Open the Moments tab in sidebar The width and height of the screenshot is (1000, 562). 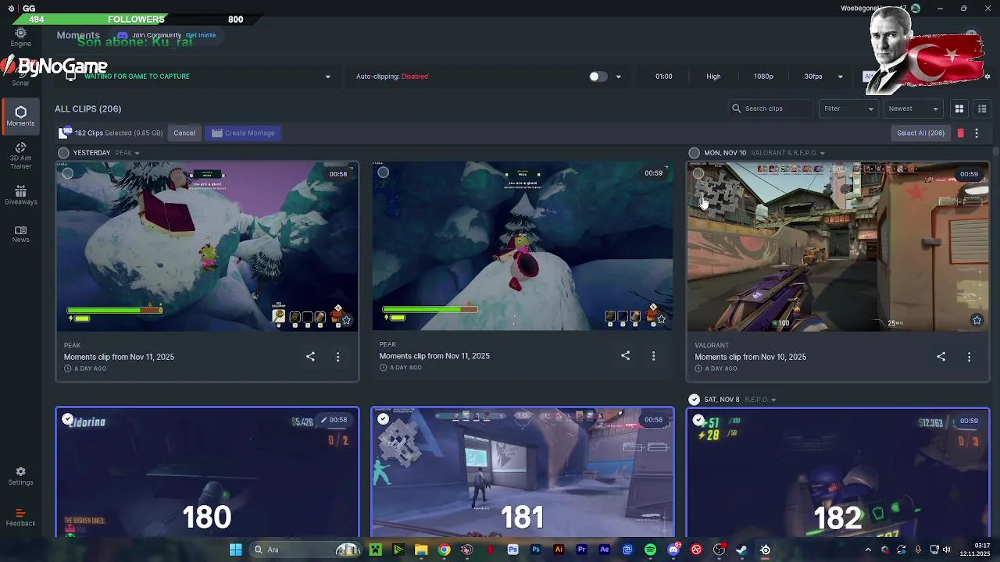tap(20, 116)
